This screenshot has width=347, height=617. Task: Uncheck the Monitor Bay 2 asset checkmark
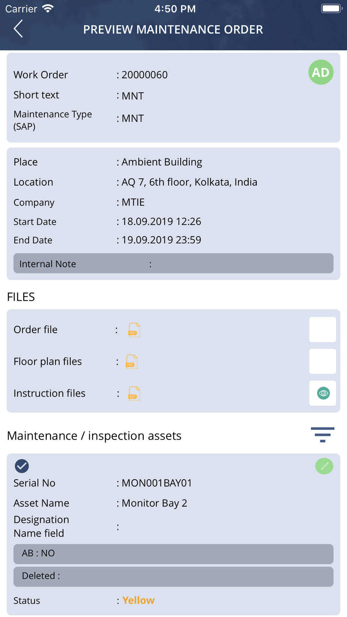[x=22, y=466]
